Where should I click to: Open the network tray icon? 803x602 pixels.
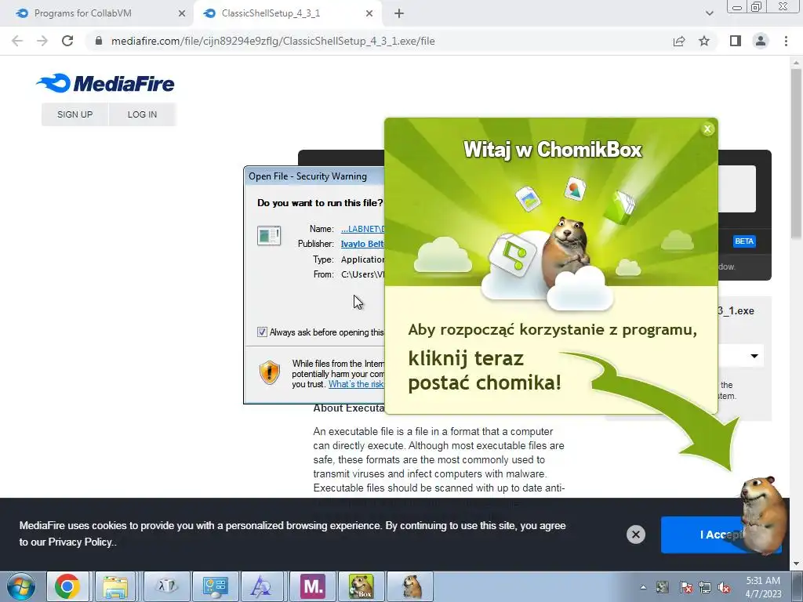tap(705, 587)
